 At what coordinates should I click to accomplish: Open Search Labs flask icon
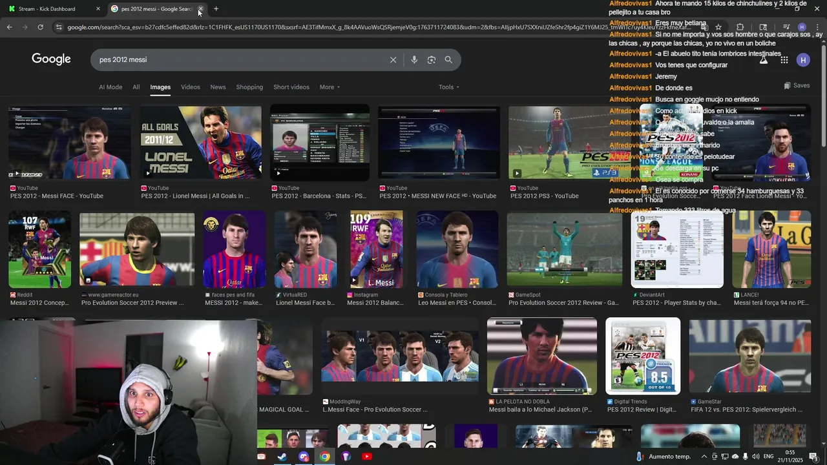tap(764, 60)
